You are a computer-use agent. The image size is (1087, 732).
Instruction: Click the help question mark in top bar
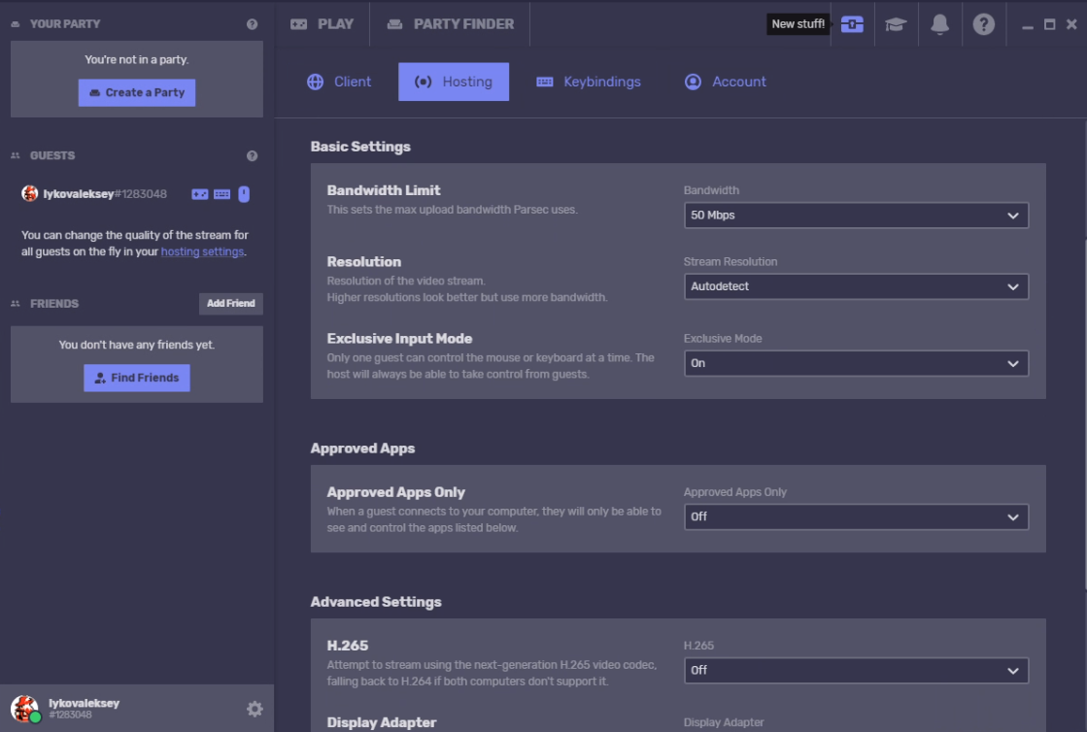[983, 24]
